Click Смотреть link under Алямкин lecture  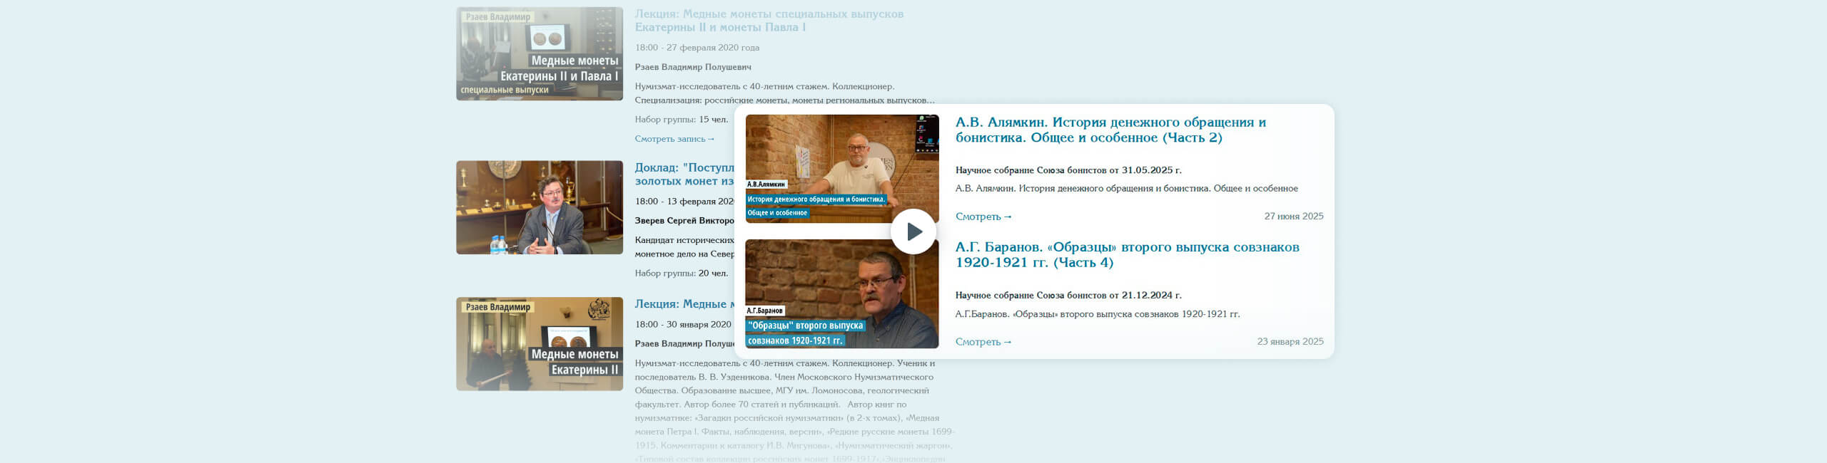pyautogui.click(x=983, y=217)
